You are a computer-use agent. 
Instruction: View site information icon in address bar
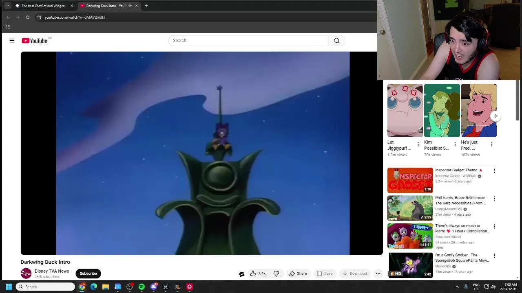pyautogui.click(x=39, y=17)
